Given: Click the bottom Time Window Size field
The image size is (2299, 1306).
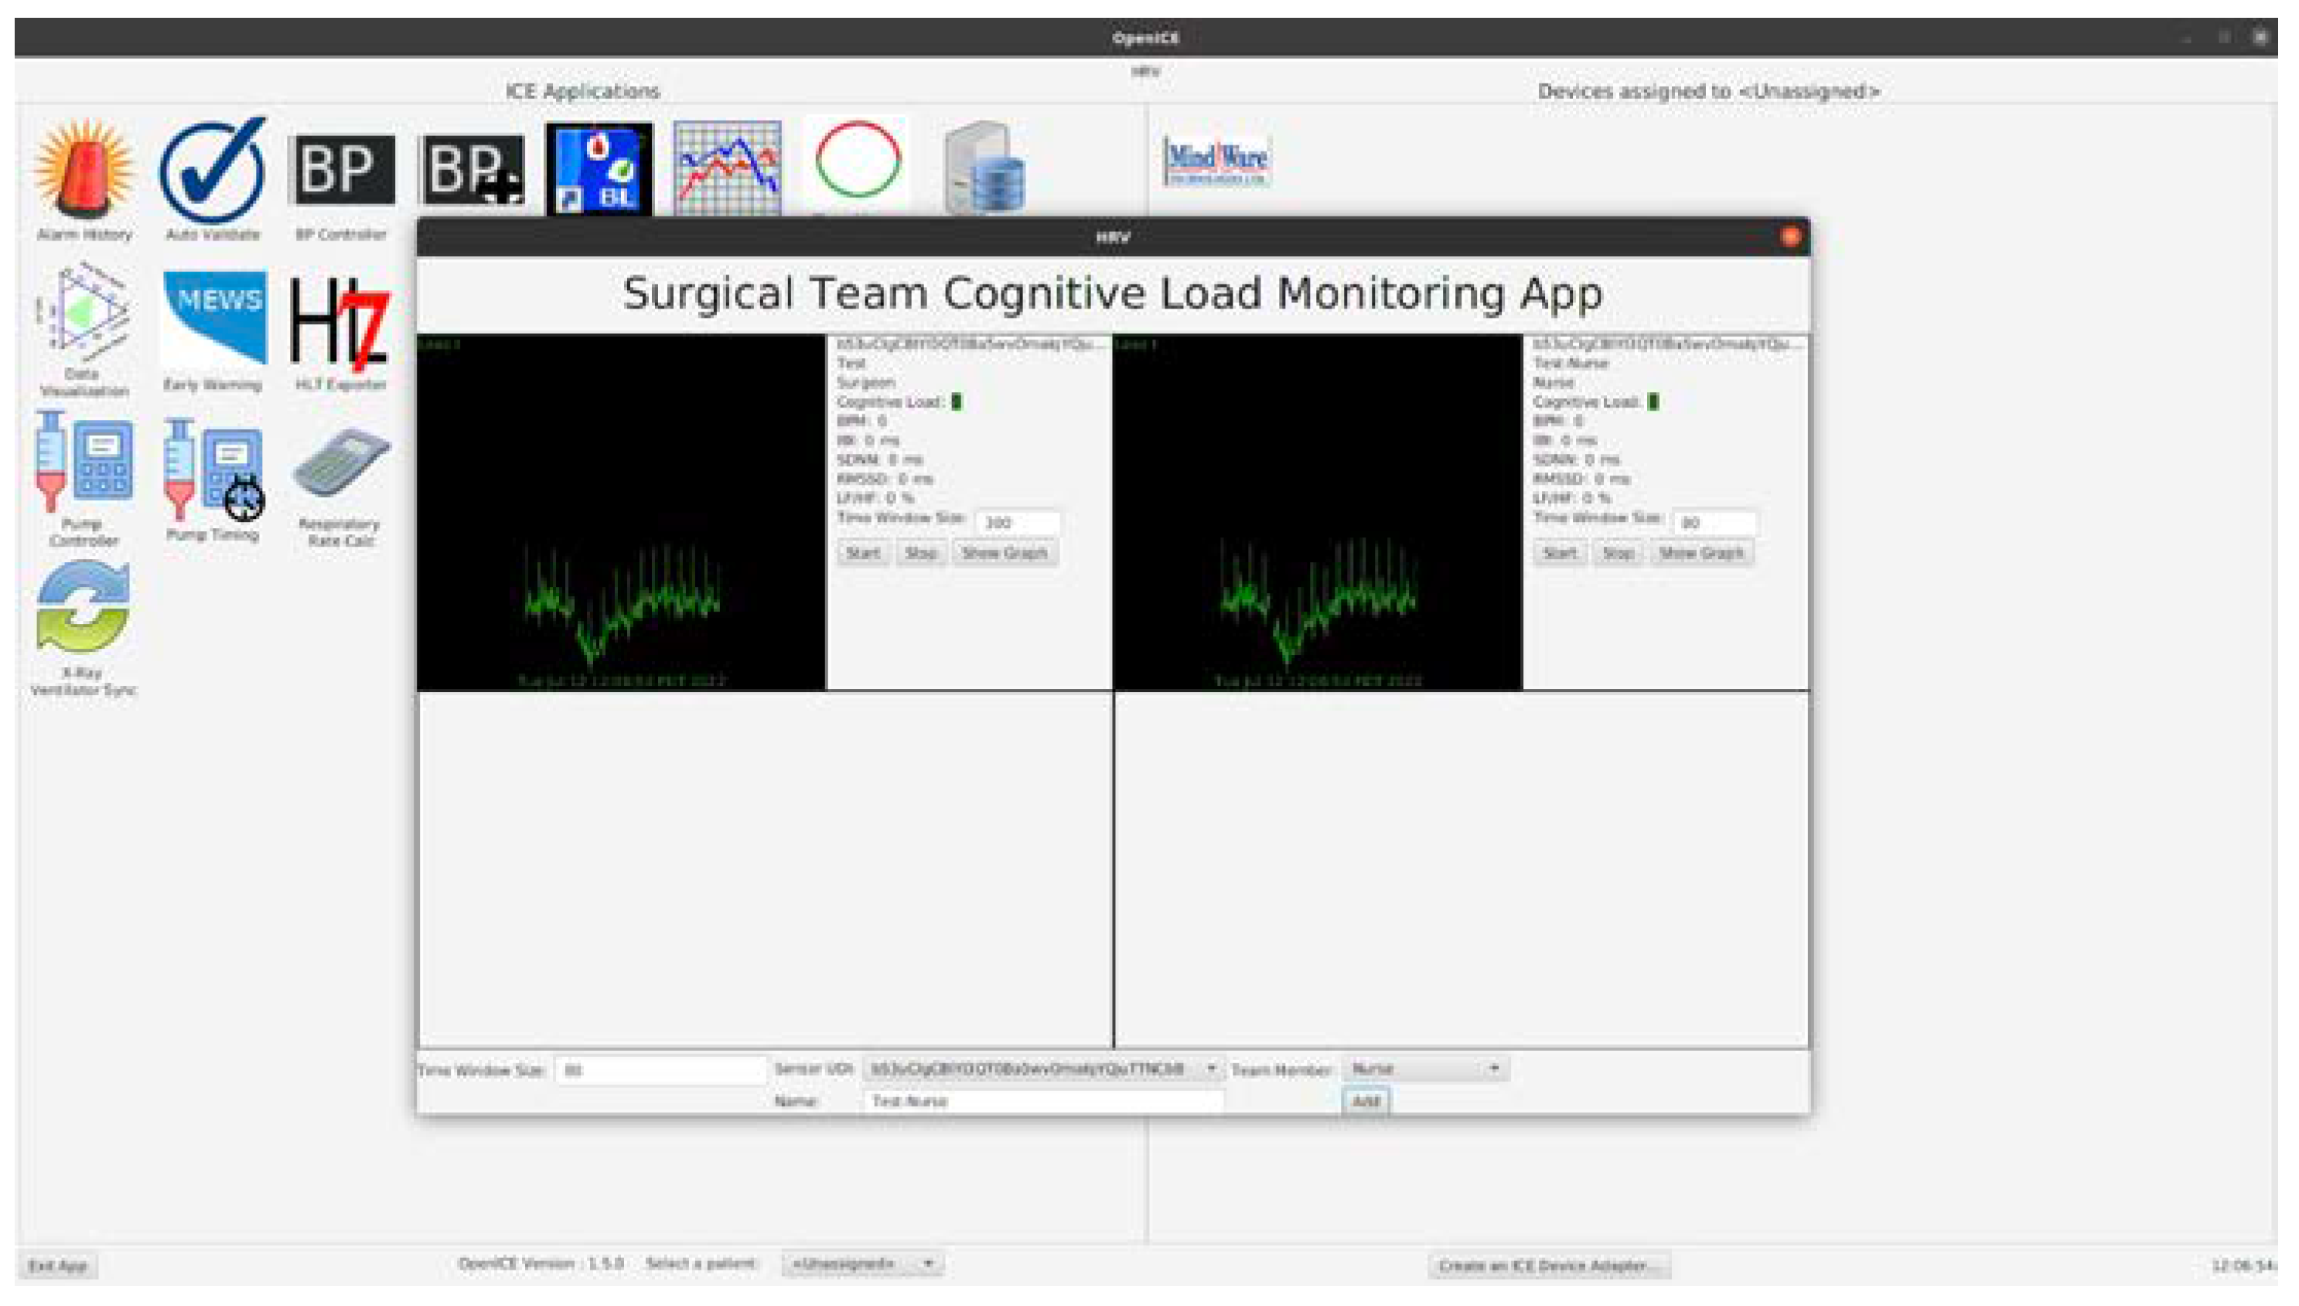Looking at the screenshot, I should coord(660,1070).
